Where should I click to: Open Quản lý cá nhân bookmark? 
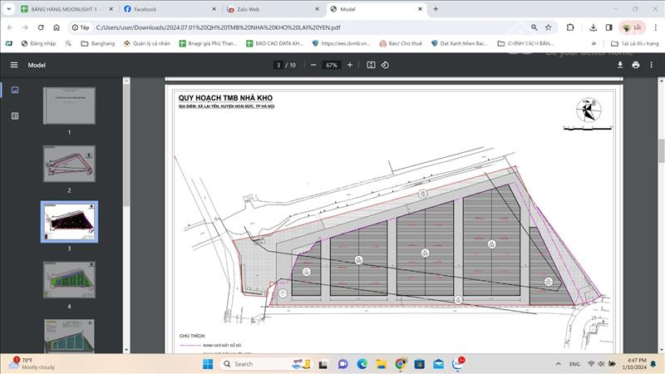pos(147,43)
